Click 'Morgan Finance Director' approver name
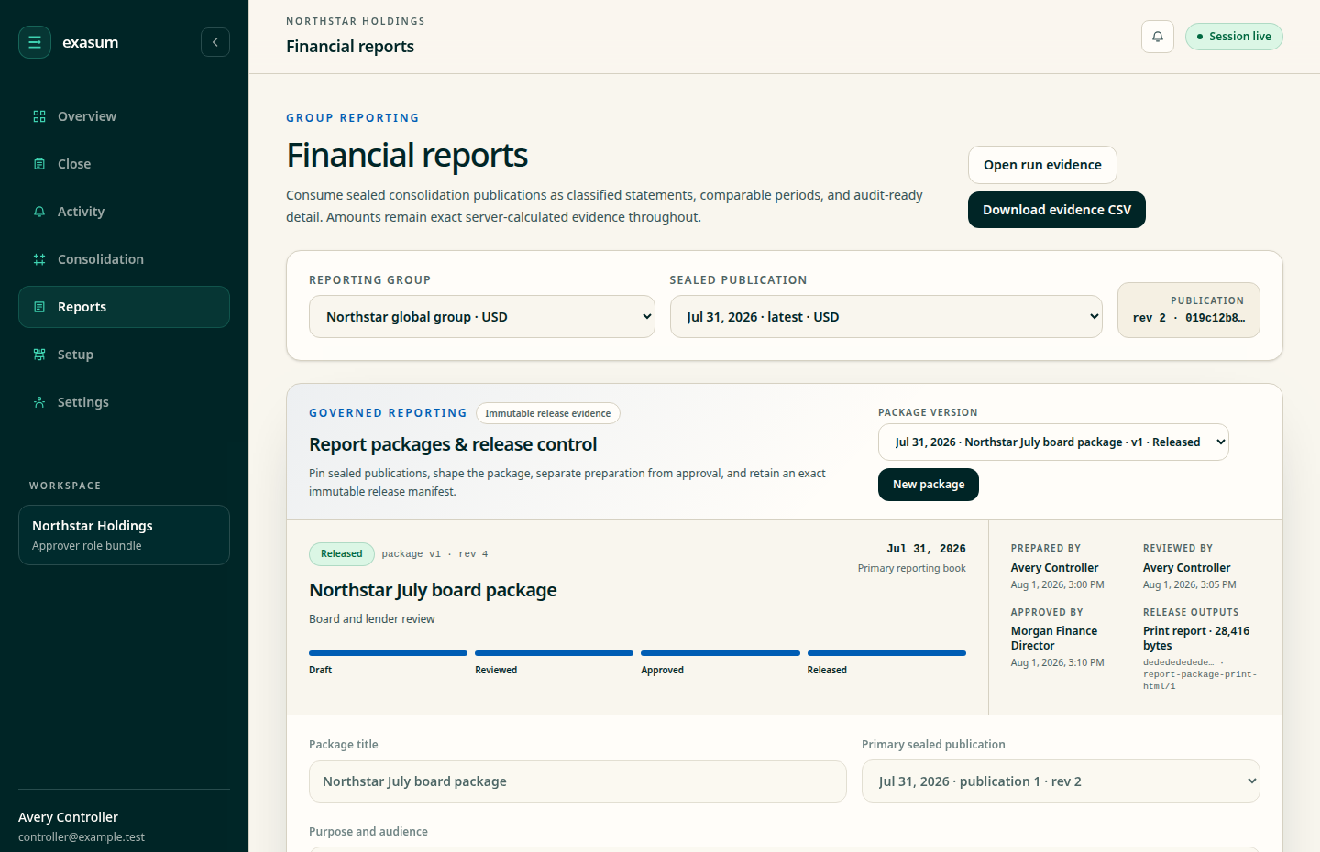Screen dimensions: 1320x852 (x=1054, y=639)
